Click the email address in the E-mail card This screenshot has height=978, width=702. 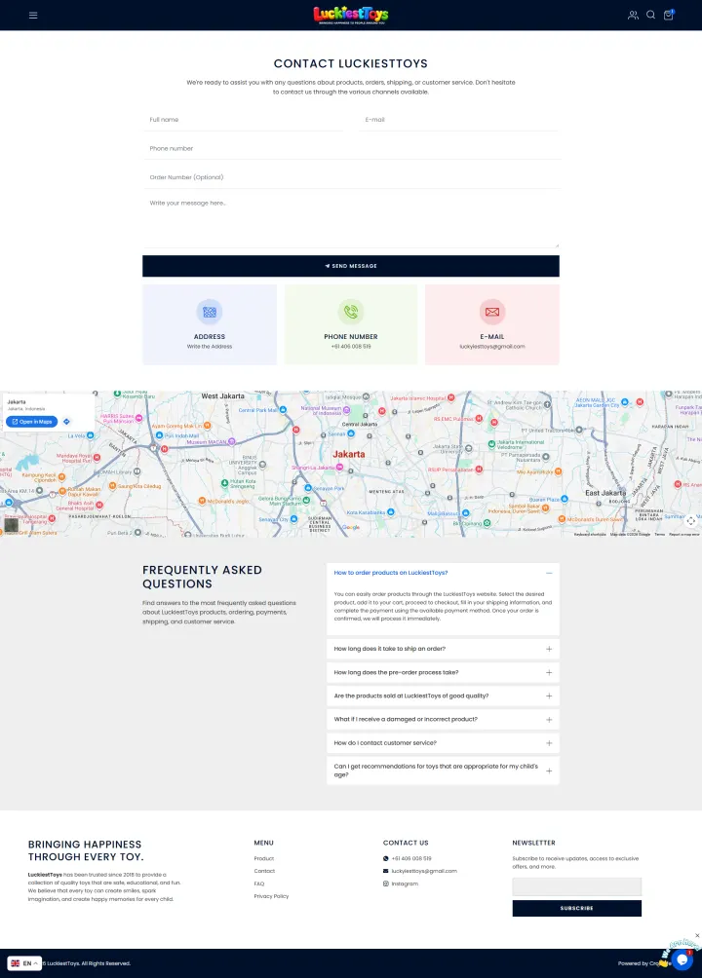pos(492,347)
